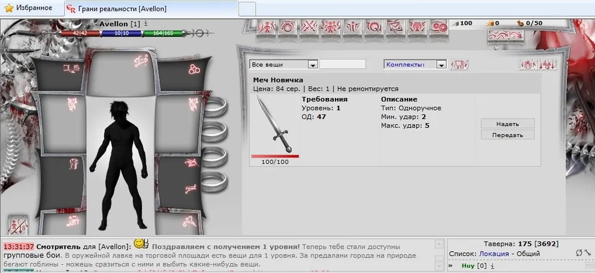Click the crossed swords battle icon
595x273 pixels.
(308, 27)
